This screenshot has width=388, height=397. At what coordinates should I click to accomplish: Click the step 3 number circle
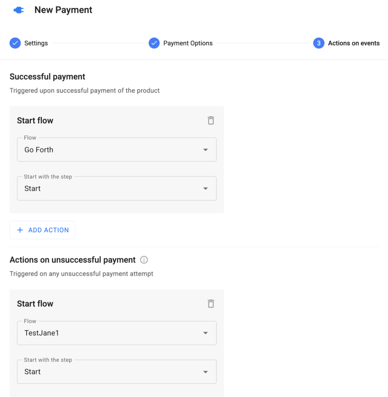point(318,43)
